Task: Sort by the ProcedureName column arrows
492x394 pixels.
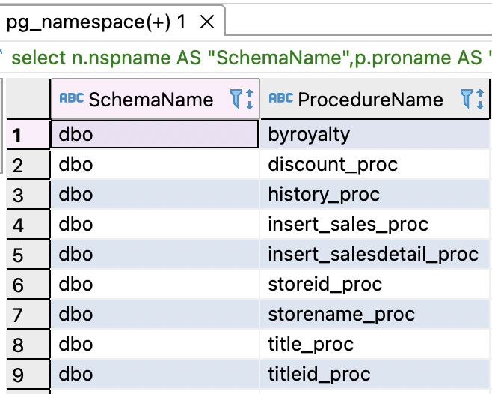Action: (480, 99)
